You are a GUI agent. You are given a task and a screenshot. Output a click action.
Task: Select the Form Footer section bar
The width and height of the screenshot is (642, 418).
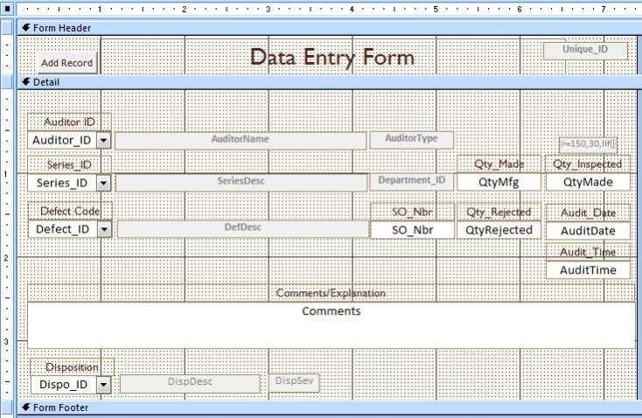pos(330,408)
